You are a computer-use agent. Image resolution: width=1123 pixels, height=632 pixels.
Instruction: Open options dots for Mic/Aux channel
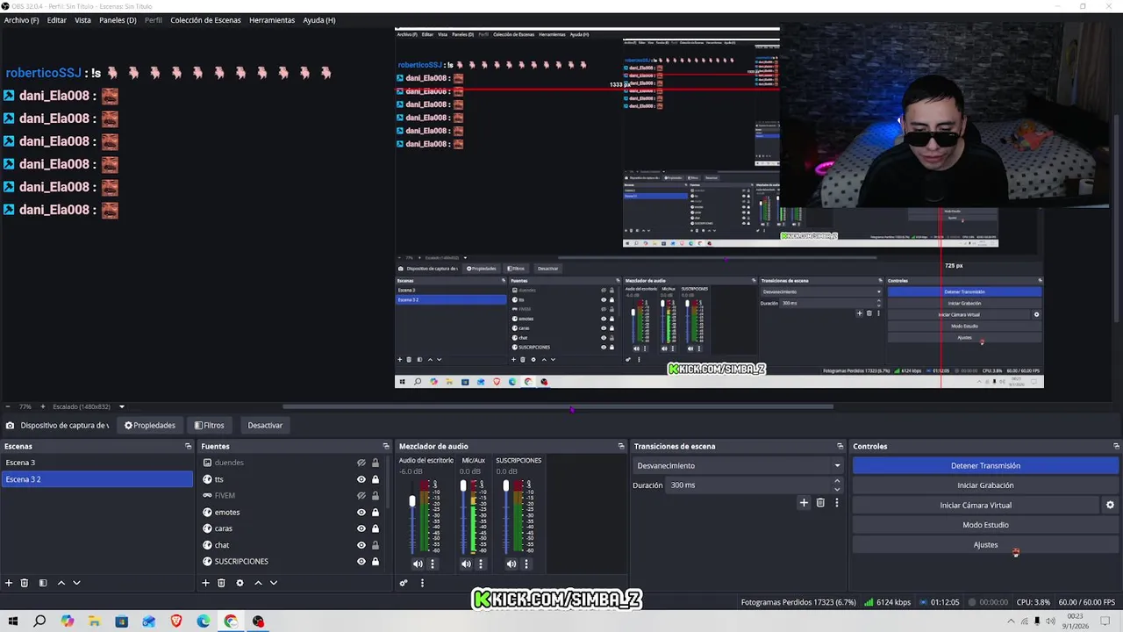[x=480, y=564]
